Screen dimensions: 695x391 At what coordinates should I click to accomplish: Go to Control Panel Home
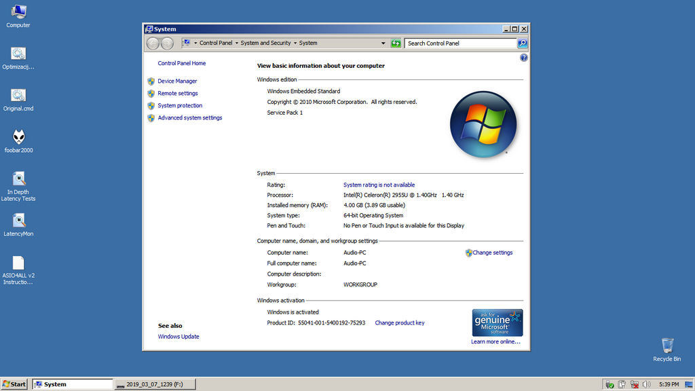point(182,63)
